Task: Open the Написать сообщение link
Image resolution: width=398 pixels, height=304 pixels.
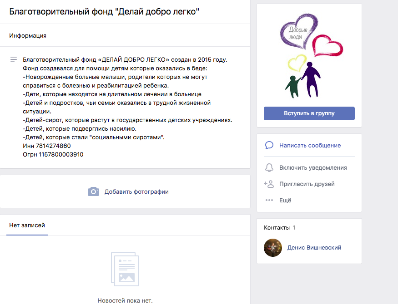Action: [x=310, y=145]
